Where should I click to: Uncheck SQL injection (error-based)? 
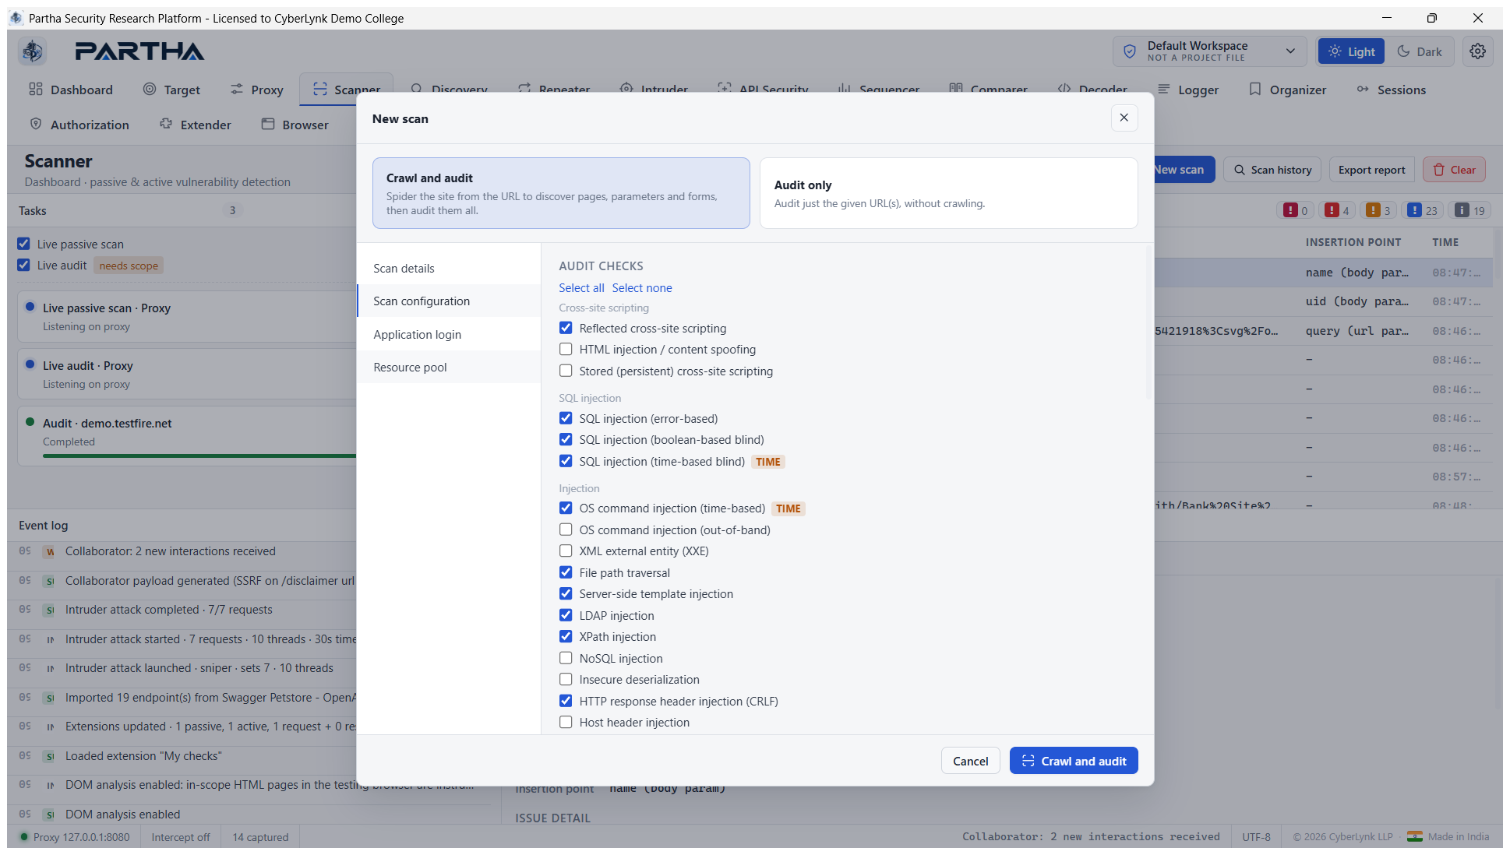(566, 418)
